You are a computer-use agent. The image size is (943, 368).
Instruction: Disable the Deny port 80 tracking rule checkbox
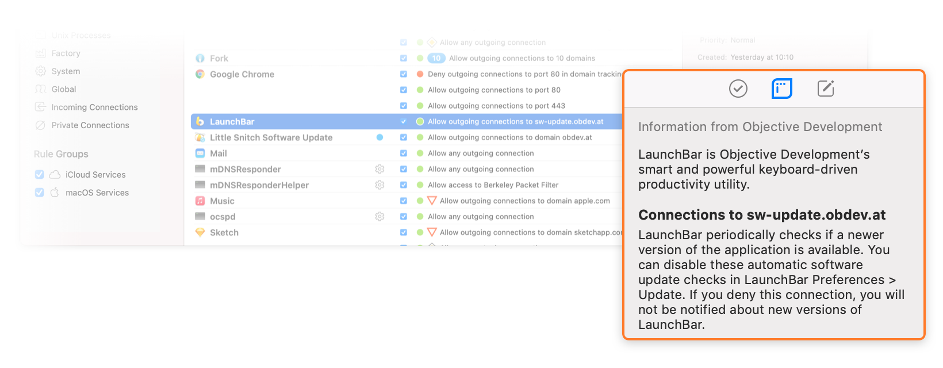click(x=404, y=74)
